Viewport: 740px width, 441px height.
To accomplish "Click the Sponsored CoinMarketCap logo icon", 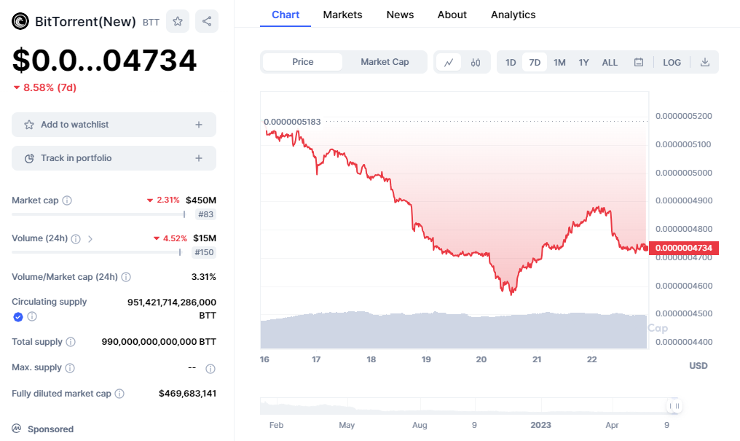I will 17,429.
